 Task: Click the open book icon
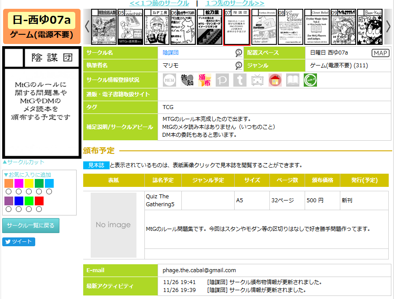292,80
